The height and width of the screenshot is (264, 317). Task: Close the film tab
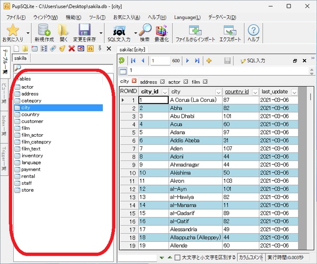(x=205, y=82)
